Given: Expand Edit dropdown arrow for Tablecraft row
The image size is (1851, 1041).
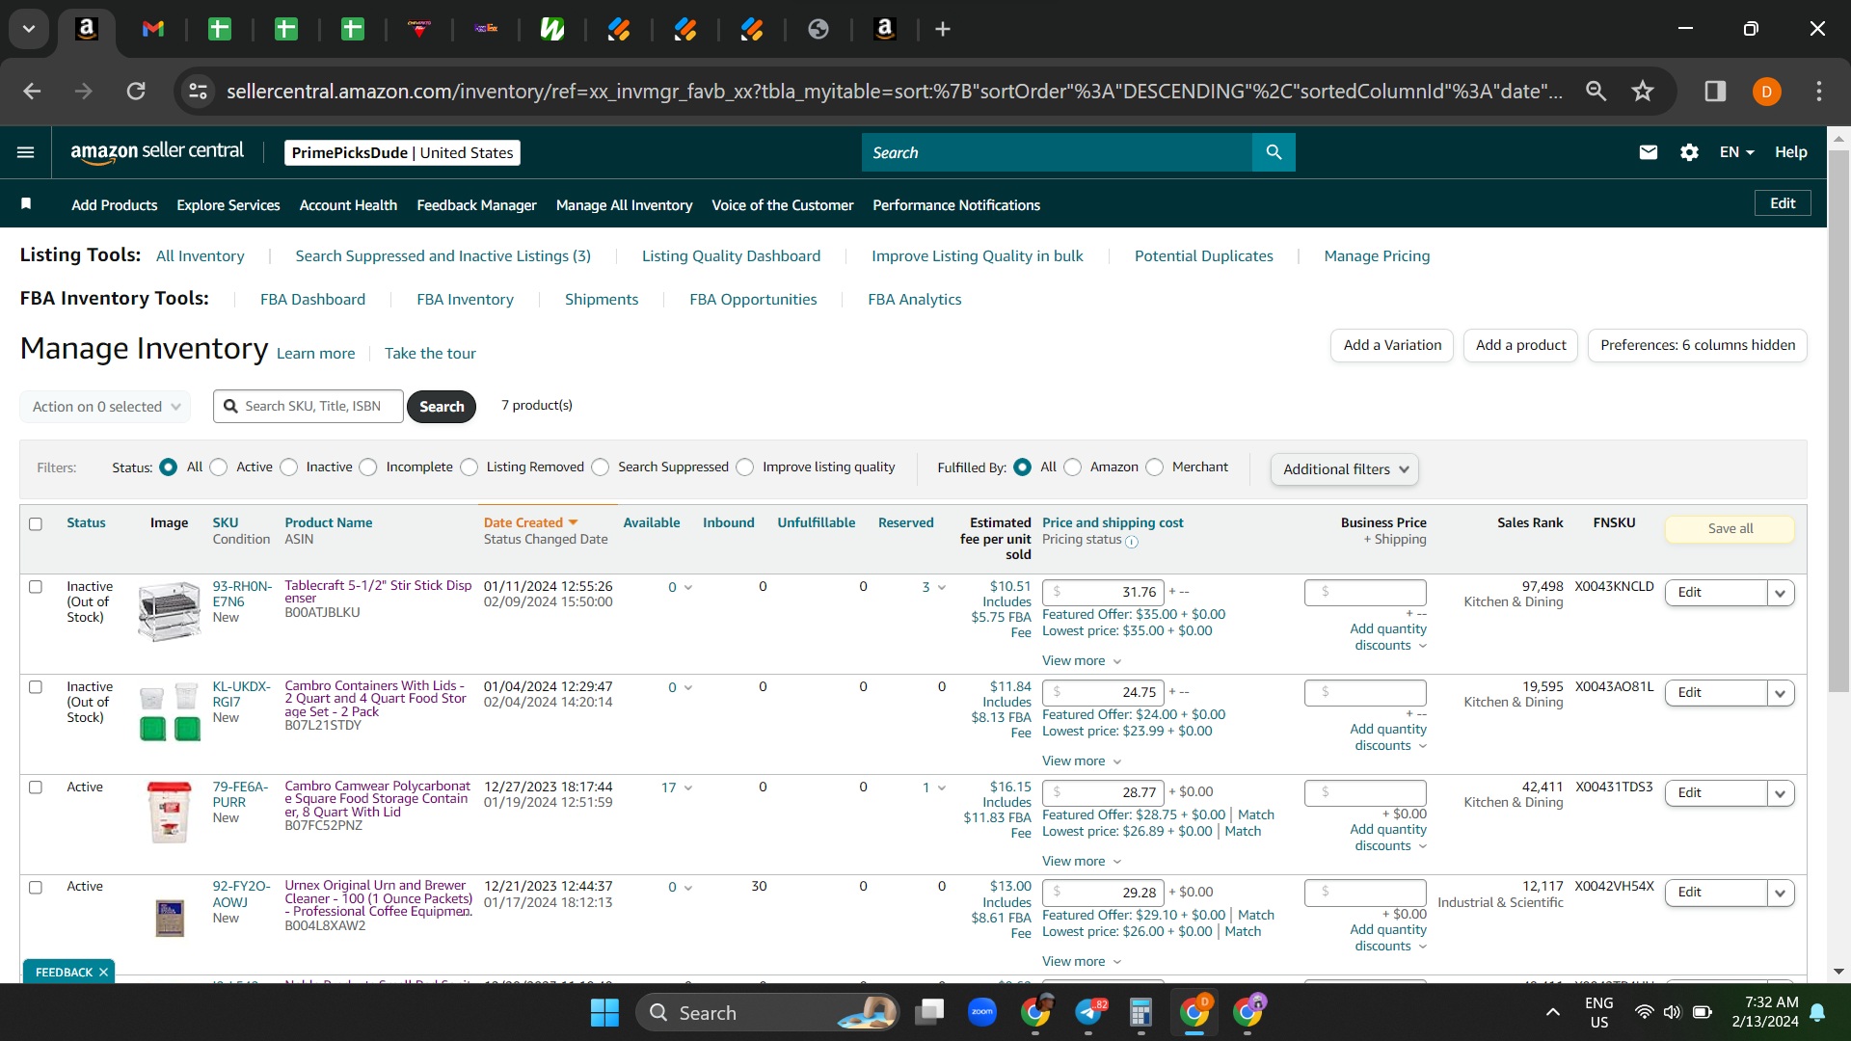Looking at the screenshot, I should (1781, 593).
